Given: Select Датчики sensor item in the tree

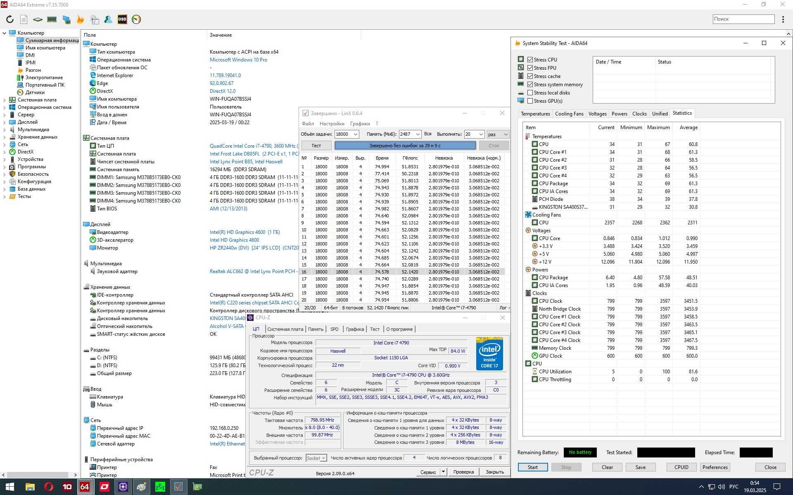Looking at the screenshot, I should tap(35, 92).
